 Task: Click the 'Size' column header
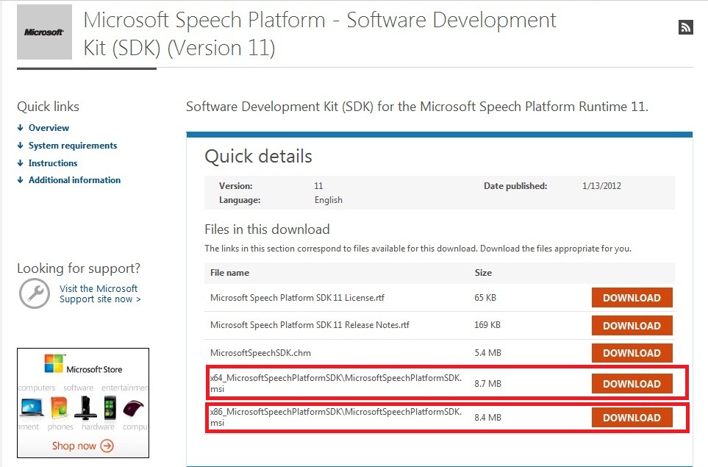(x=483, y=273)
